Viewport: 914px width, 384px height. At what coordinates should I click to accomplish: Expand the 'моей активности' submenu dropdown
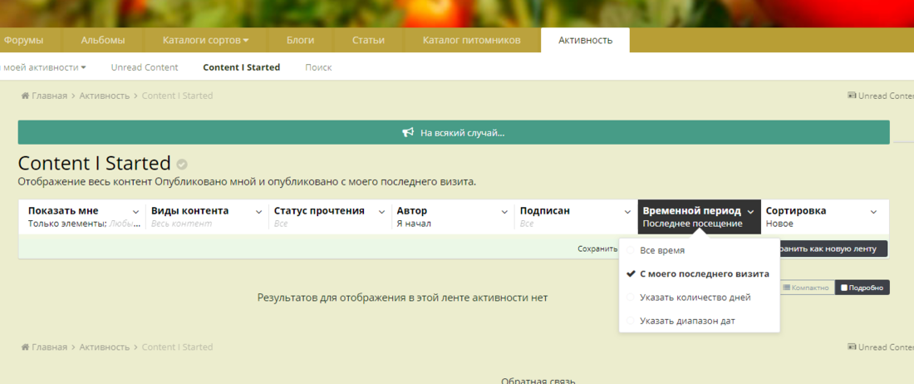coord(44,67)
